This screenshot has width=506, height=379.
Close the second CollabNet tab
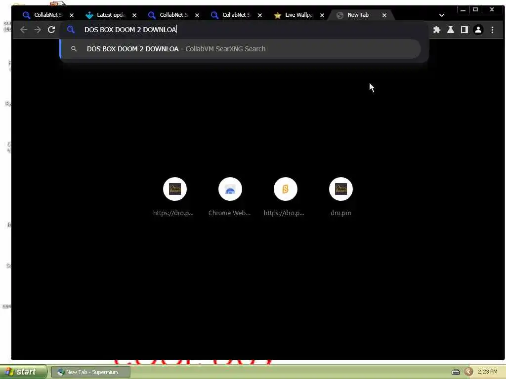(x=197, y=15)
